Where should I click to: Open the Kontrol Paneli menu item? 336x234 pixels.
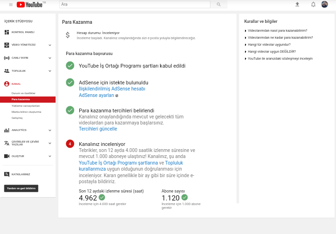click(x=23, y=32)
